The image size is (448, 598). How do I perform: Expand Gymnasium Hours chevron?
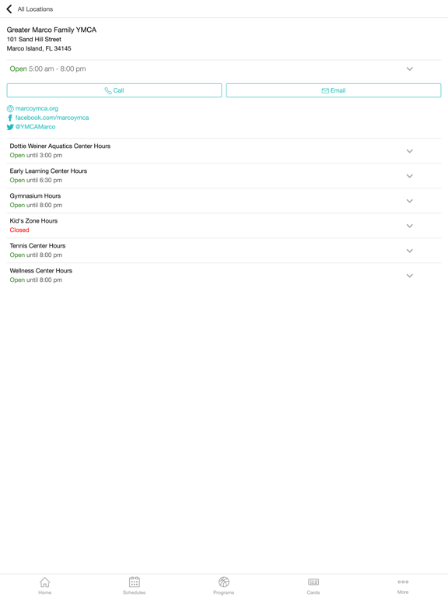[x=410, y=201]
